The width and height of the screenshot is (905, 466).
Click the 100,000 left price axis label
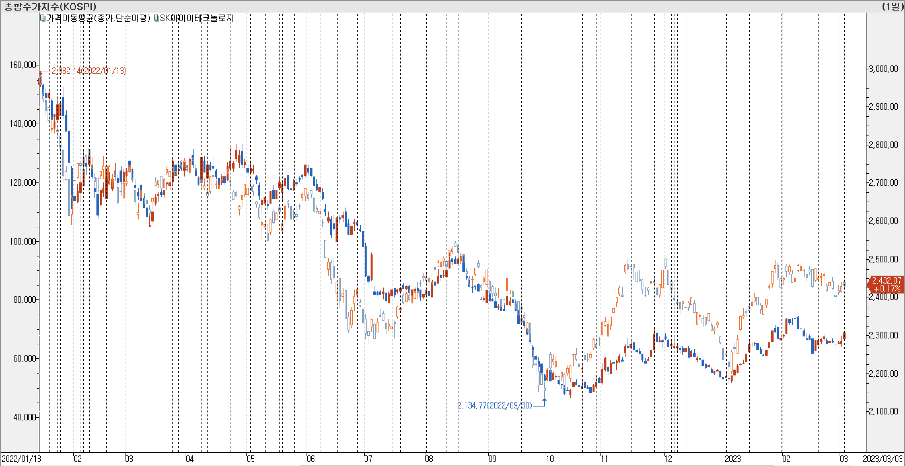[23, 242]
